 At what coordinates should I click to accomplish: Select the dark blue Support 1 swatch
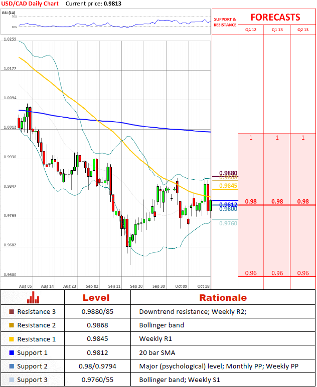coord(12,352)
